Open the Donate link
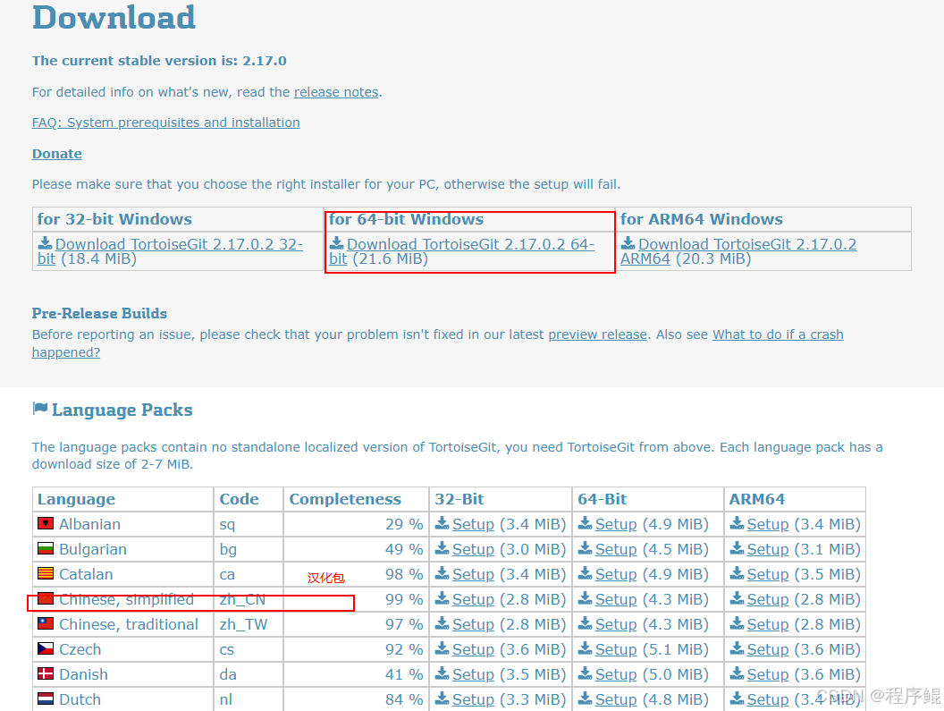Image resolution: width=944 pixels, height=711 pixels. pyautogui.click(x=56, y=154)
